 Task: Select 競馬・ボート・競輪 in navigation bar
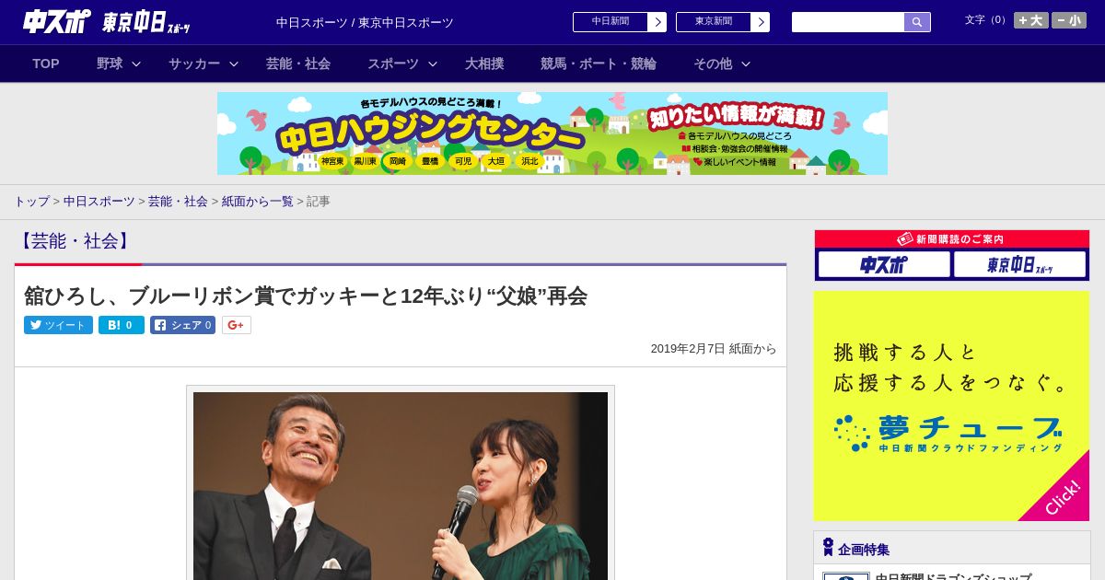[599, 64]
